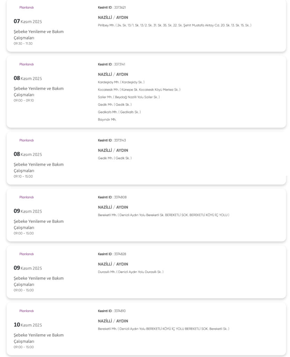Click Kesinti ID 3373141 label
The height and width of the screenshot is (357, 290).
(x=112, y=64)
